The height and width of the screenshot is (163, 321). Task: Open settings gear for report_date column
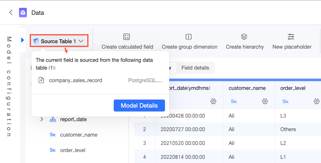(x=213, y=101)
